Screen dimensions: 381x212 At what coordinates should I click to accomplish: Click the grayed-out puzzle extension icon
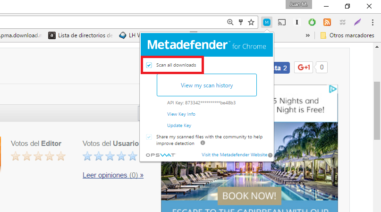[x=342, y=22]
